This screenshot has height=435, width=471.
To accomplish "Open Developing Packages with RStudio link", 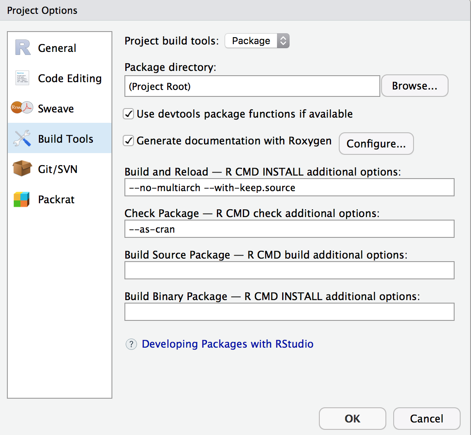I will point(228,344).
